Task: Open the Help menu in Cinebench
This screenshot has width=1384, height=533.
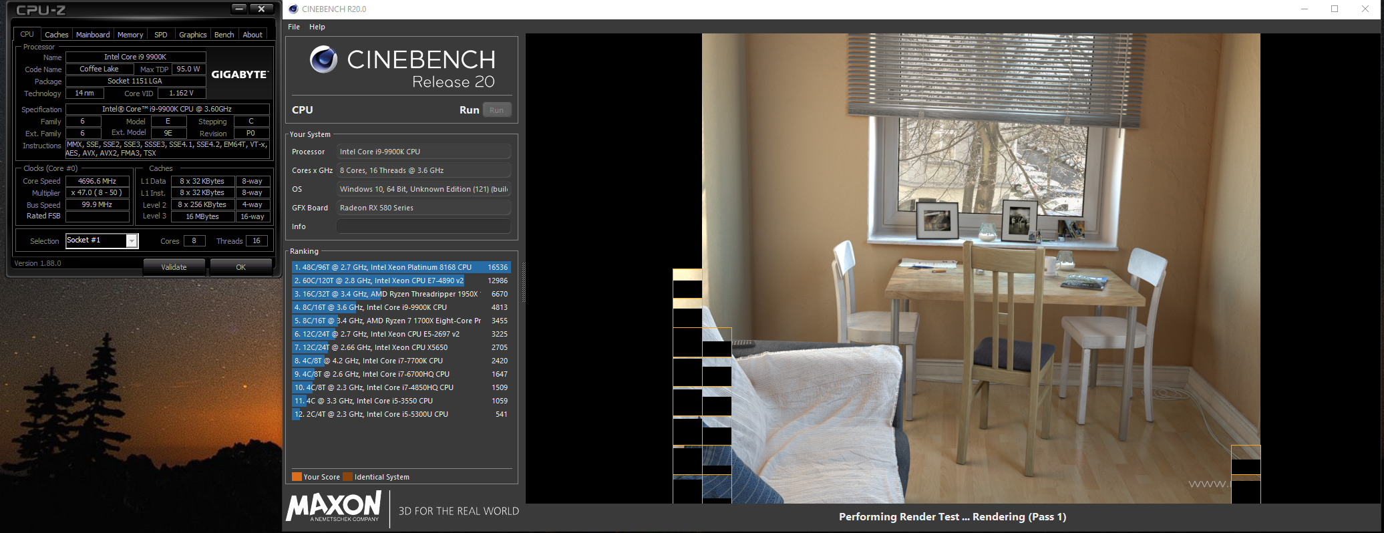Action: [x=317, y=27]
